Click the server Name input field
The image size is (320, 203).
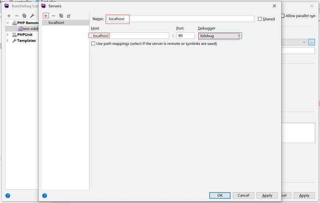pyautogui.click(x=180, y=19)
